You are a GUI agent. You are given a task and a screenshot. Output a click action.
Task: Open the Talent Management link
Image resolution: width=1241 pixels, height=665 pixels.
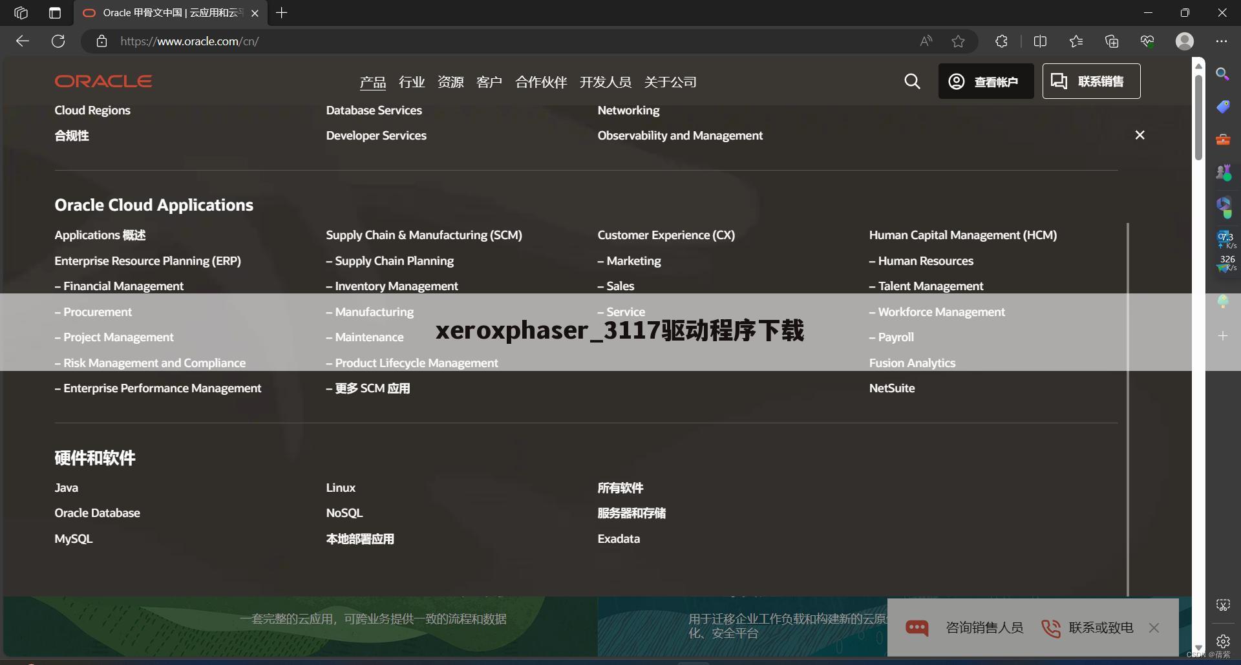pyautogui.click(x=926, y=286)
